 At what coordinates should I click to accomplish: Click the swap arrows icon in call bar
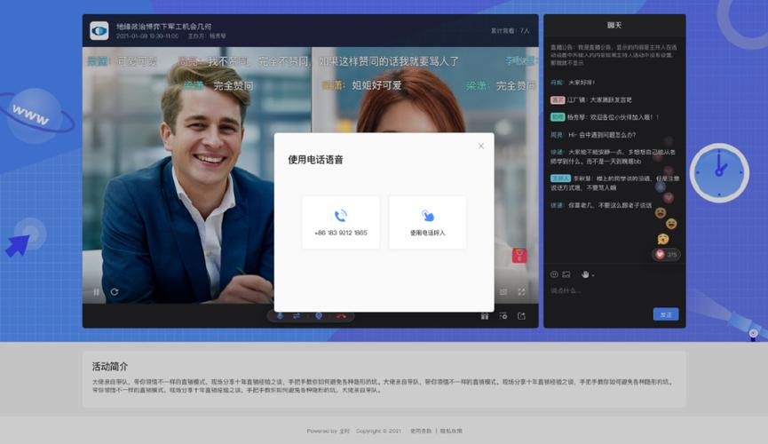click(x=297, y=316)
